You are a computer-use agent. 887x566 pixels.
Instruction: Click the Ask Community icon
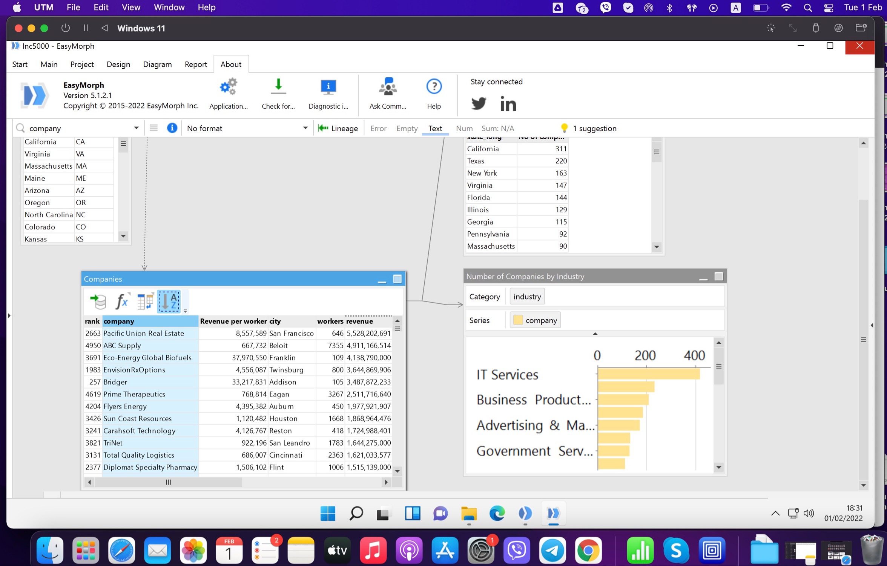[387, 88]
